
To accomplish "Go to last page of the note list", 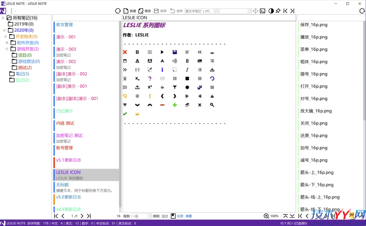I will 89,216.
